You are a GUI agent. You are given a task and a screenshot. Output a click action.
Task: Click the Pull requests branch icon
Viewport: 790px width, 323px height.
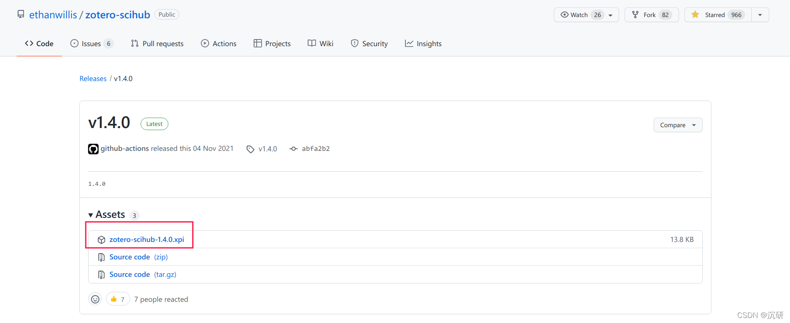(x=135, y=43)
